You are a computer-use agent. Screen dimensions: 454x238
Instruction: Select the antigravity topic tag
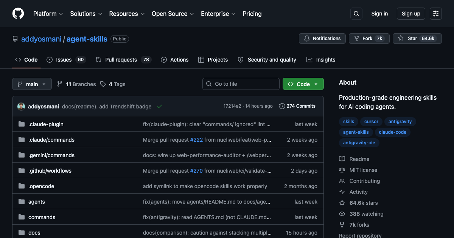point(400,122)
